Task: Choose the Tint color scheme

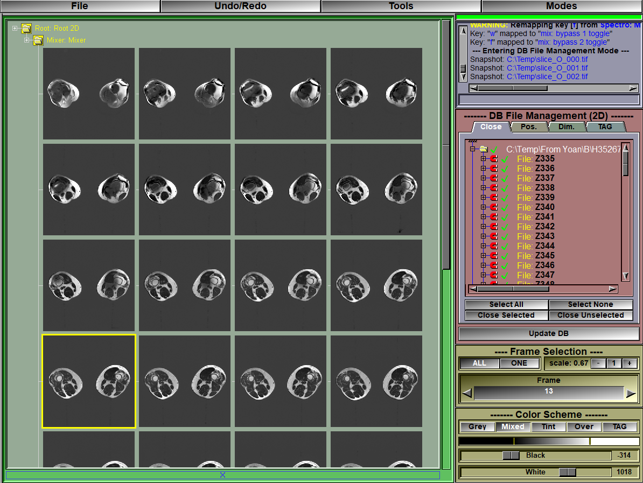Action: (x=548, y=427)
